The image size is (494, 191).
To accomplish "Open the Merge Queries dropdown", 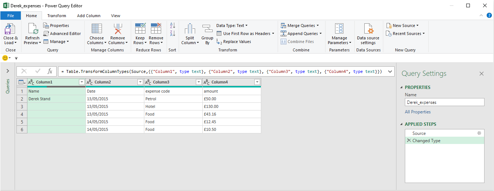I will pos(300,26).
